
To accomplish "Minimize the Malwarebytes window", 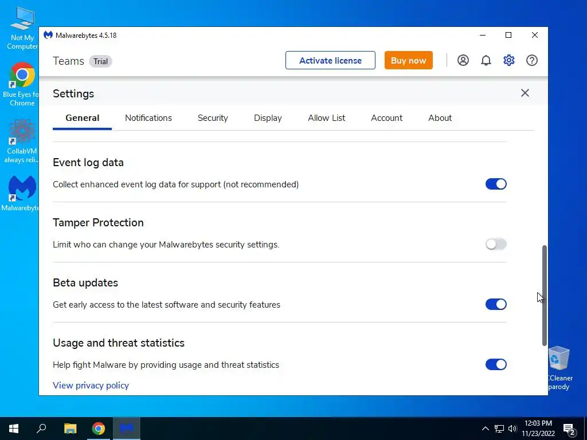I will coord(483,35).
